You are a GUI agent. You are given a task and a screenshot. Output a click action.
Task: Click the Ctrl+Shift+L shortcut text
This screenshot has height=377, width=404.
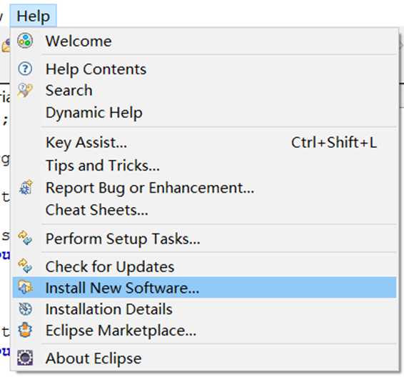[334, 142]
